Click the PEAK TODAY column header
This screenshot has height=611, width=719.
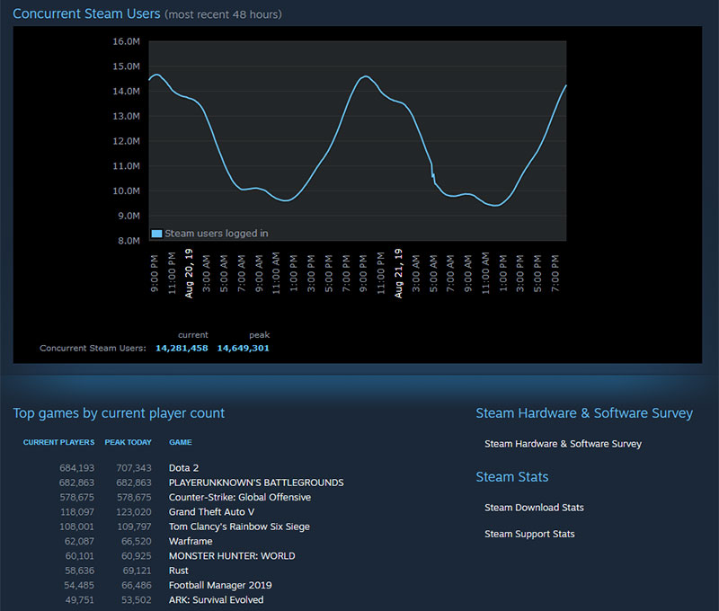(128, 442)
